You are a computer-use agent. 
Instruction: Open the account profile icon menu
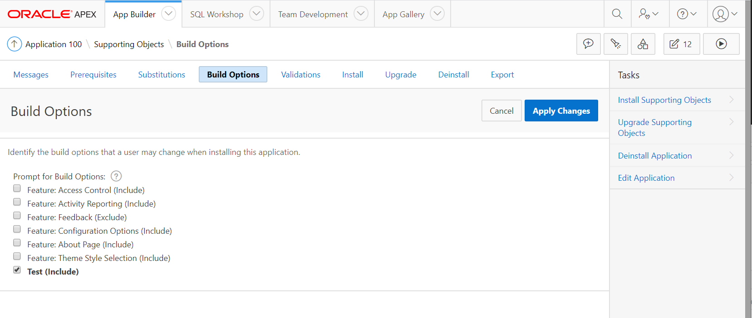pyautogui.click(x=725, y=14)
